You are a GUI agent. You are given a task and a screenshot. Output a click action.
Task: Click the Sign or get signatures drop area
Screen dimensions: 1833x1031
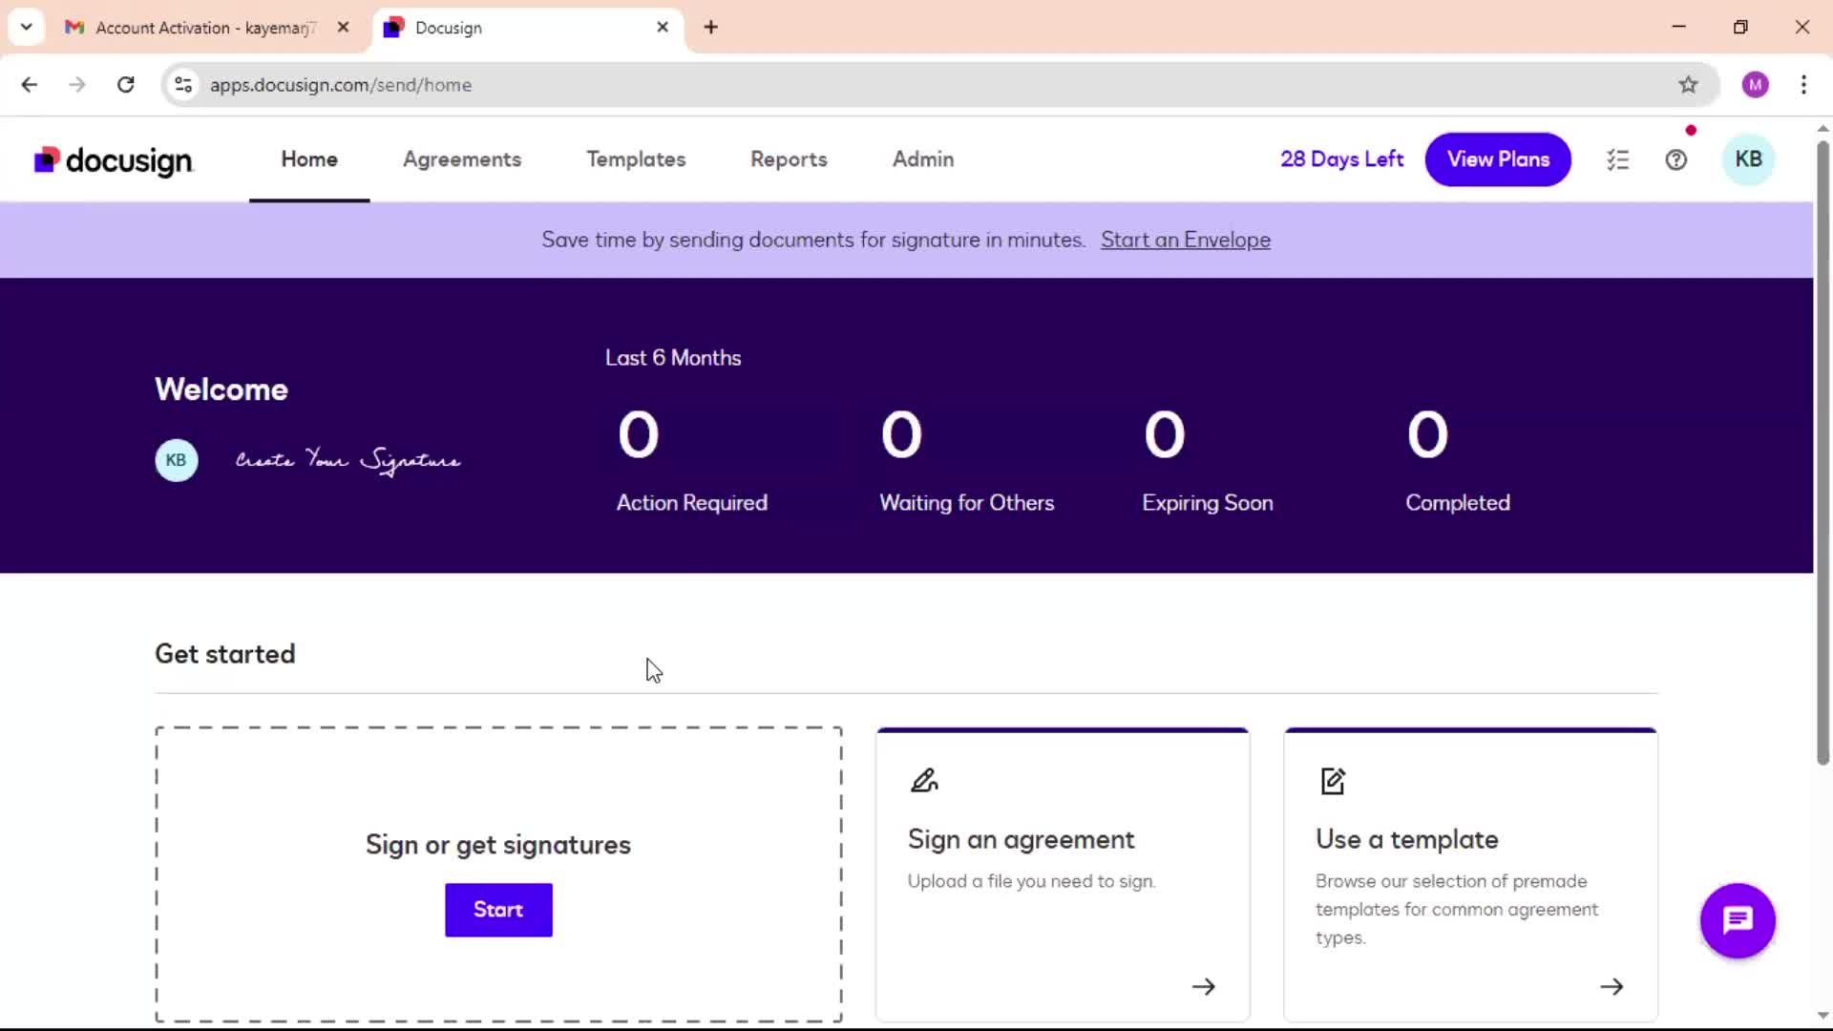(498, 874)
